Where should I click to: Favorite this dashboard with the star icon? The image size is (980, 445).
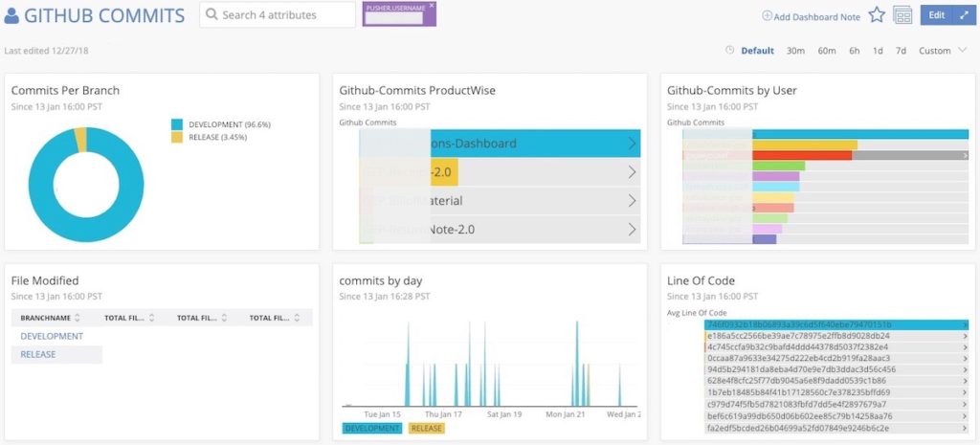877,15
